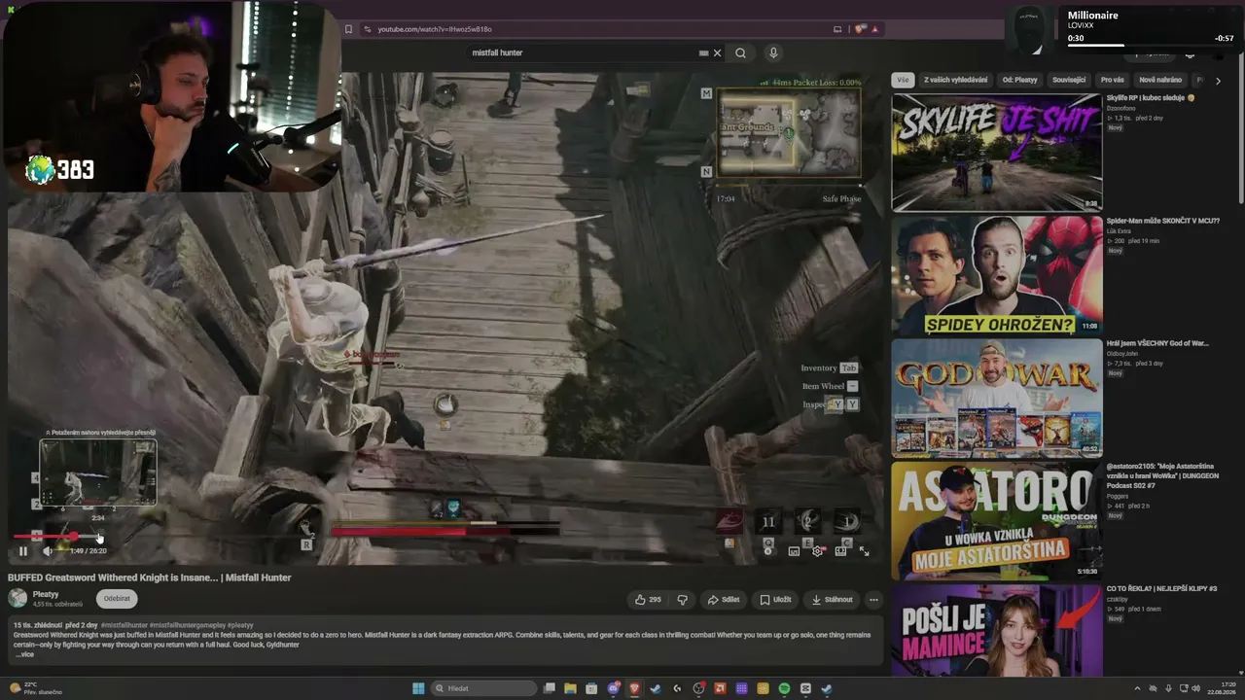
Task: Select the Související chip
Action: [x=1069, y=80]
